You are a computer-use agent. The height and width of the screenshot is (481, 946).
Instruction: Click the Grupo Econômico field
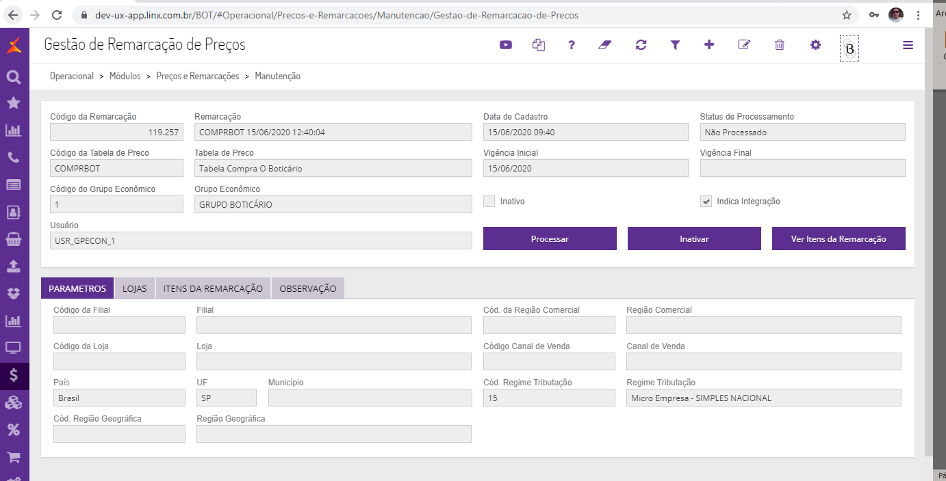click(x=333, y=204)
